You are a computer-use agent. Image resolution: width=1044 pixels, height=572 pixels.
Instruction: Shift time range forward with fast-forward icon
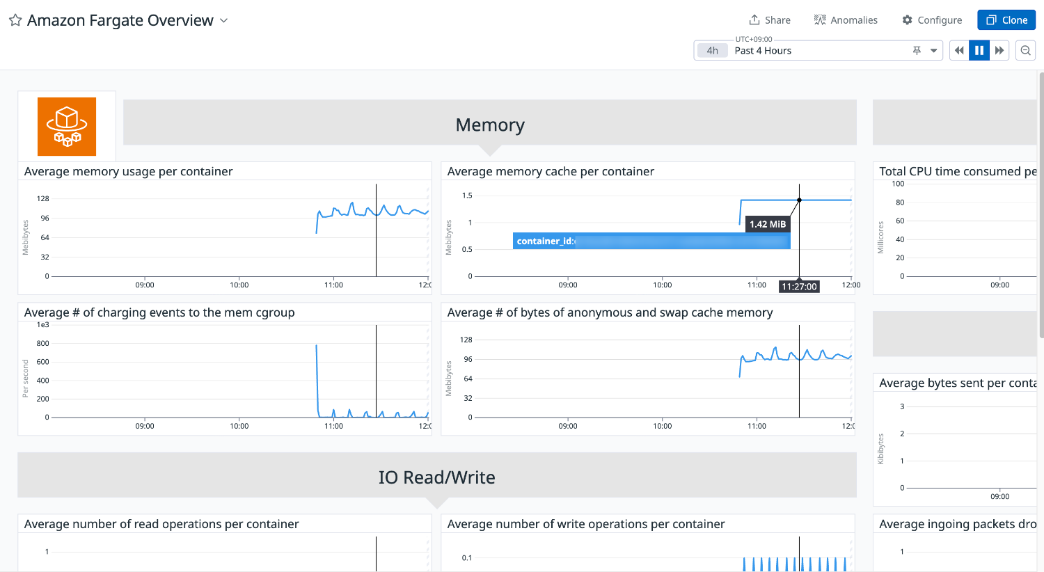[x=999, y=49]
